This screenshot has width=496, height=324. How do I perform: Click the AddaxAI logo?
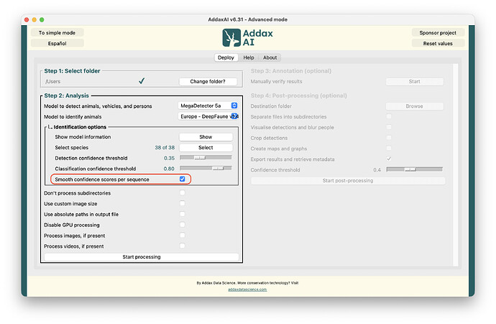point(247,37)
